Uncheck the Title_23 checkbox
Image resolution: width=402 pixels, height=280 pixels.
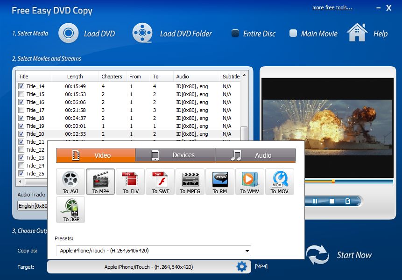21,158
